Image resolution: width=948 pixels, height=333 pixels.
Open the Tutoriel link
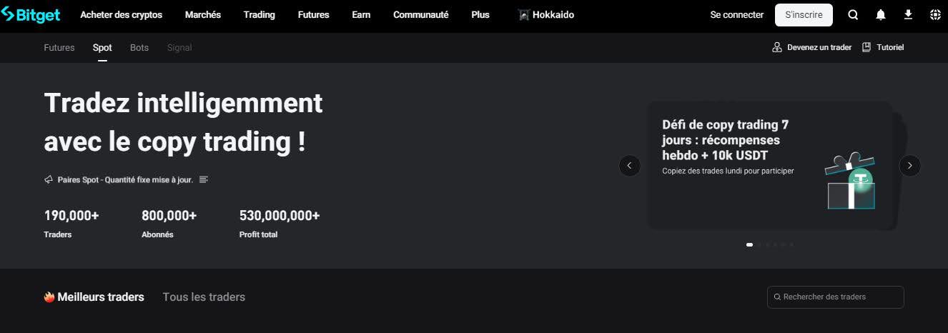pyautogui.click(x=890, y=47)
